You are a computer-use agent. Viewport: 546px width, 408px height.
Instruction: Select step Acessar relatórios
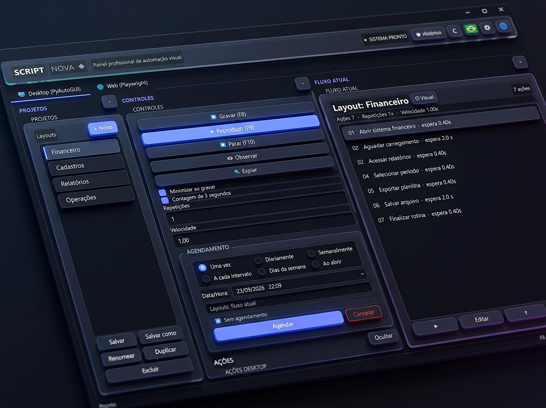401,158
